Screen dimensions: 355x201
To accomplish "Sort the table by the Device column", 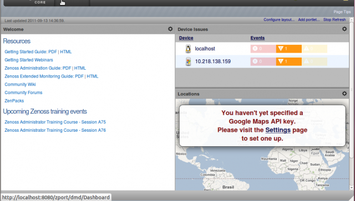I will pyautogui.click(x=186, y=38).
